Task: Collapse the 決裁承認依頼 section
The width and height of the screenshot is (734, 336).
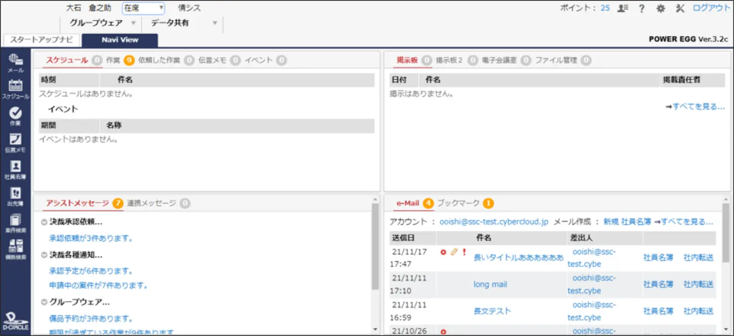Action: (44, 222)
